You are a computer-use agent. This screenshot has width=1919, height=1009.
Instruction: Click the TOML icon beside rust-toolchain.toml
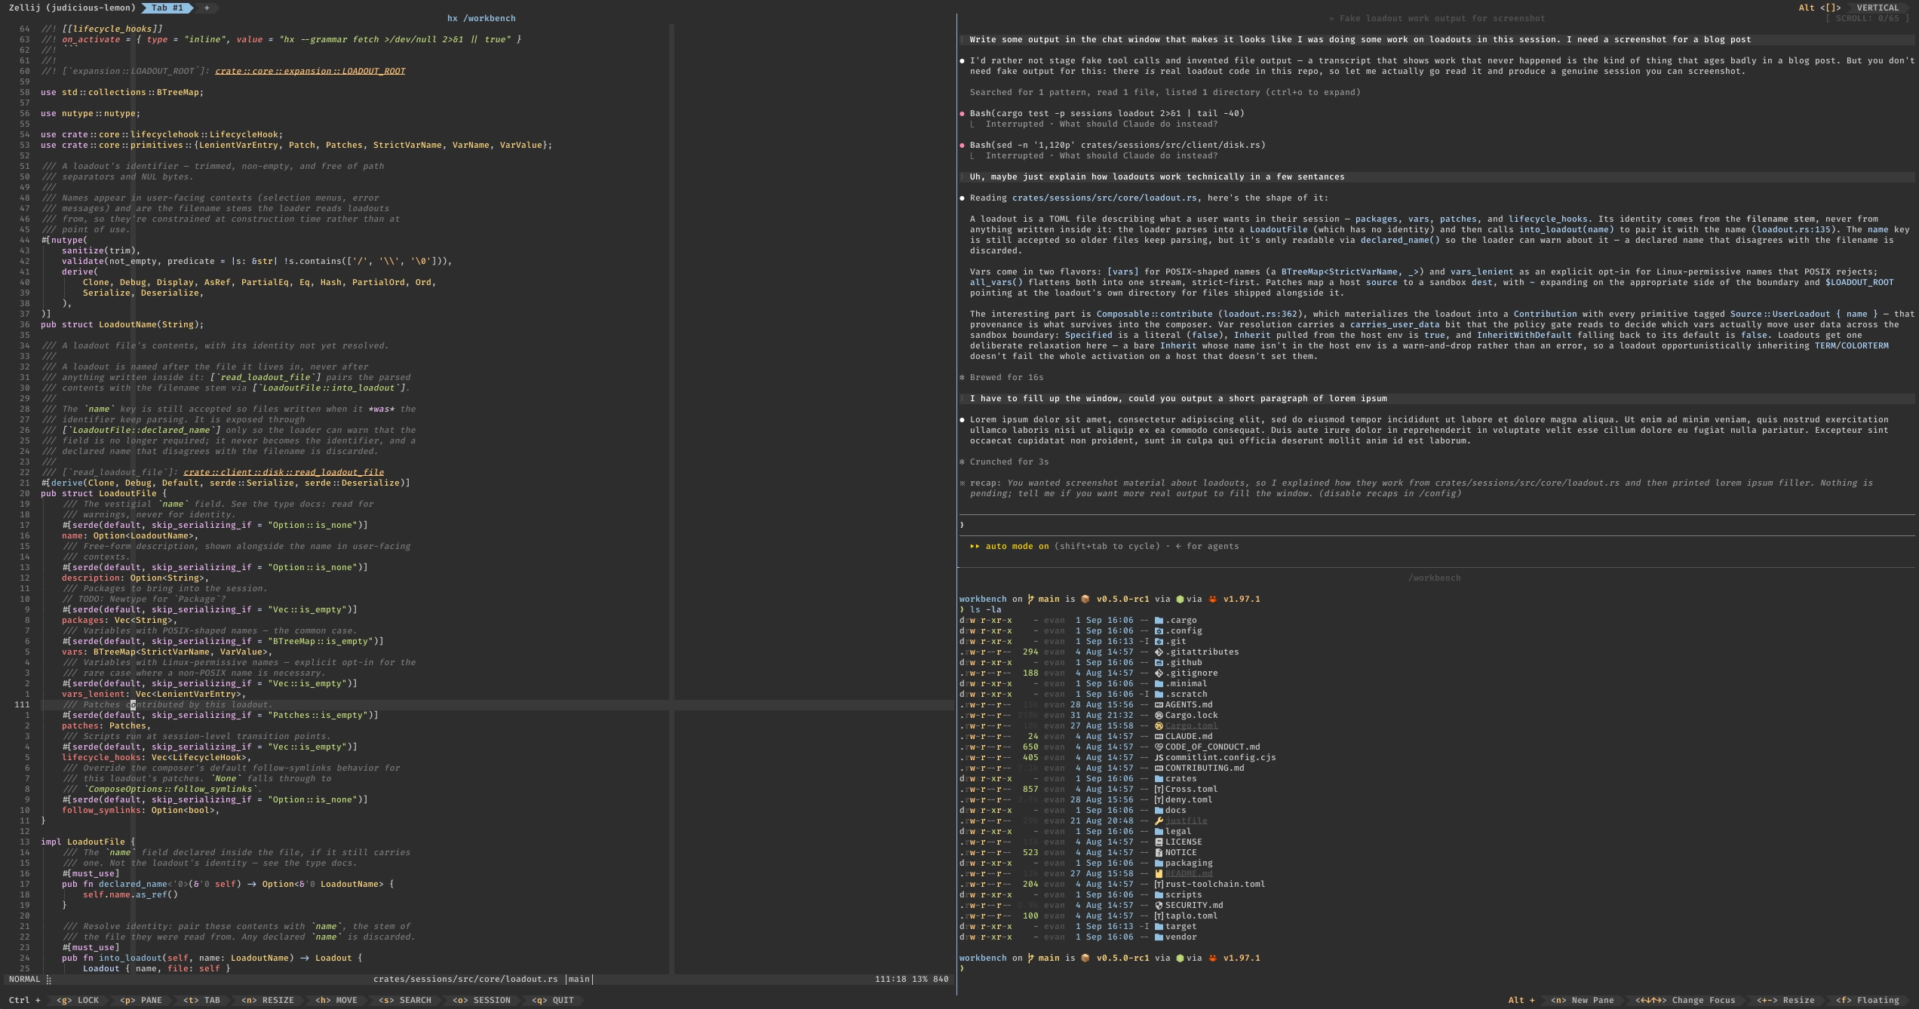(x=1159, y=885)
